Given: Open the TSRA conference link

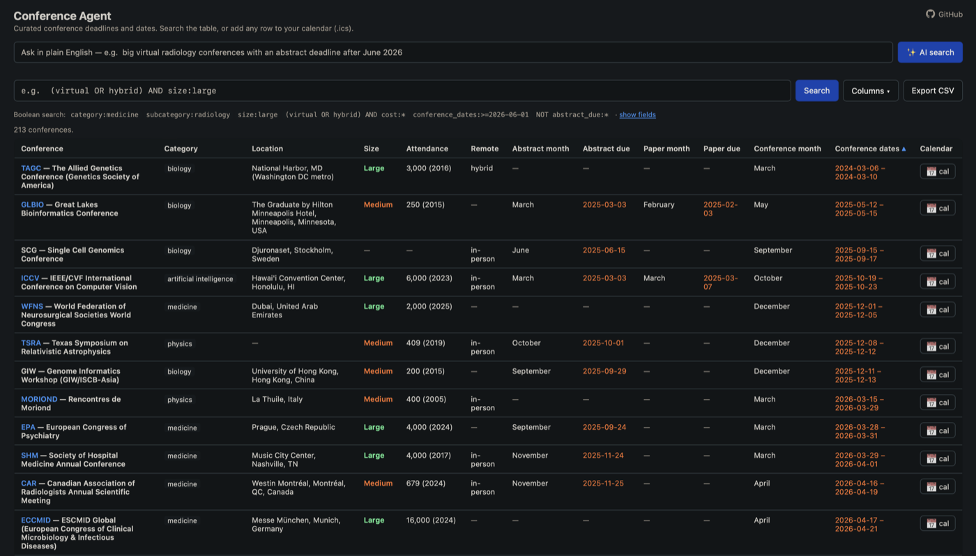Looking at the screenshot, I should point(31,343).
